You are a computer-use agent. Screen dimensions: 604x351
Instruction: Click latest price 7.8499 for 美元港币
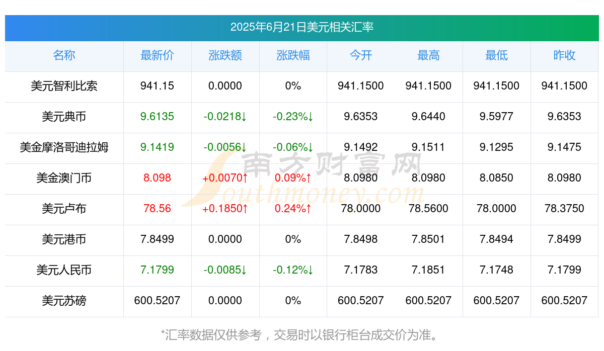pyautogui.click(x=157, y=239)
